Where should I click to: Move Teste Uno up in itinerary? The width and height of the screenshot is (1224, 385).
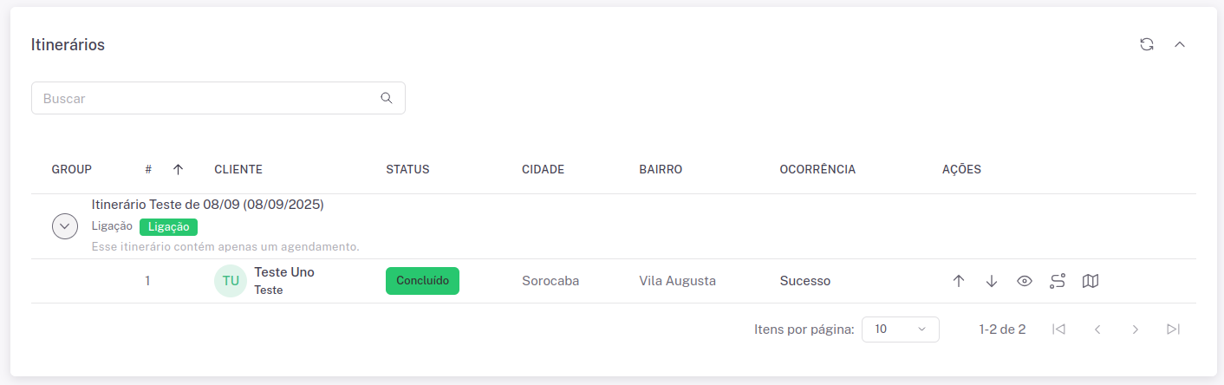click(959, 281)
